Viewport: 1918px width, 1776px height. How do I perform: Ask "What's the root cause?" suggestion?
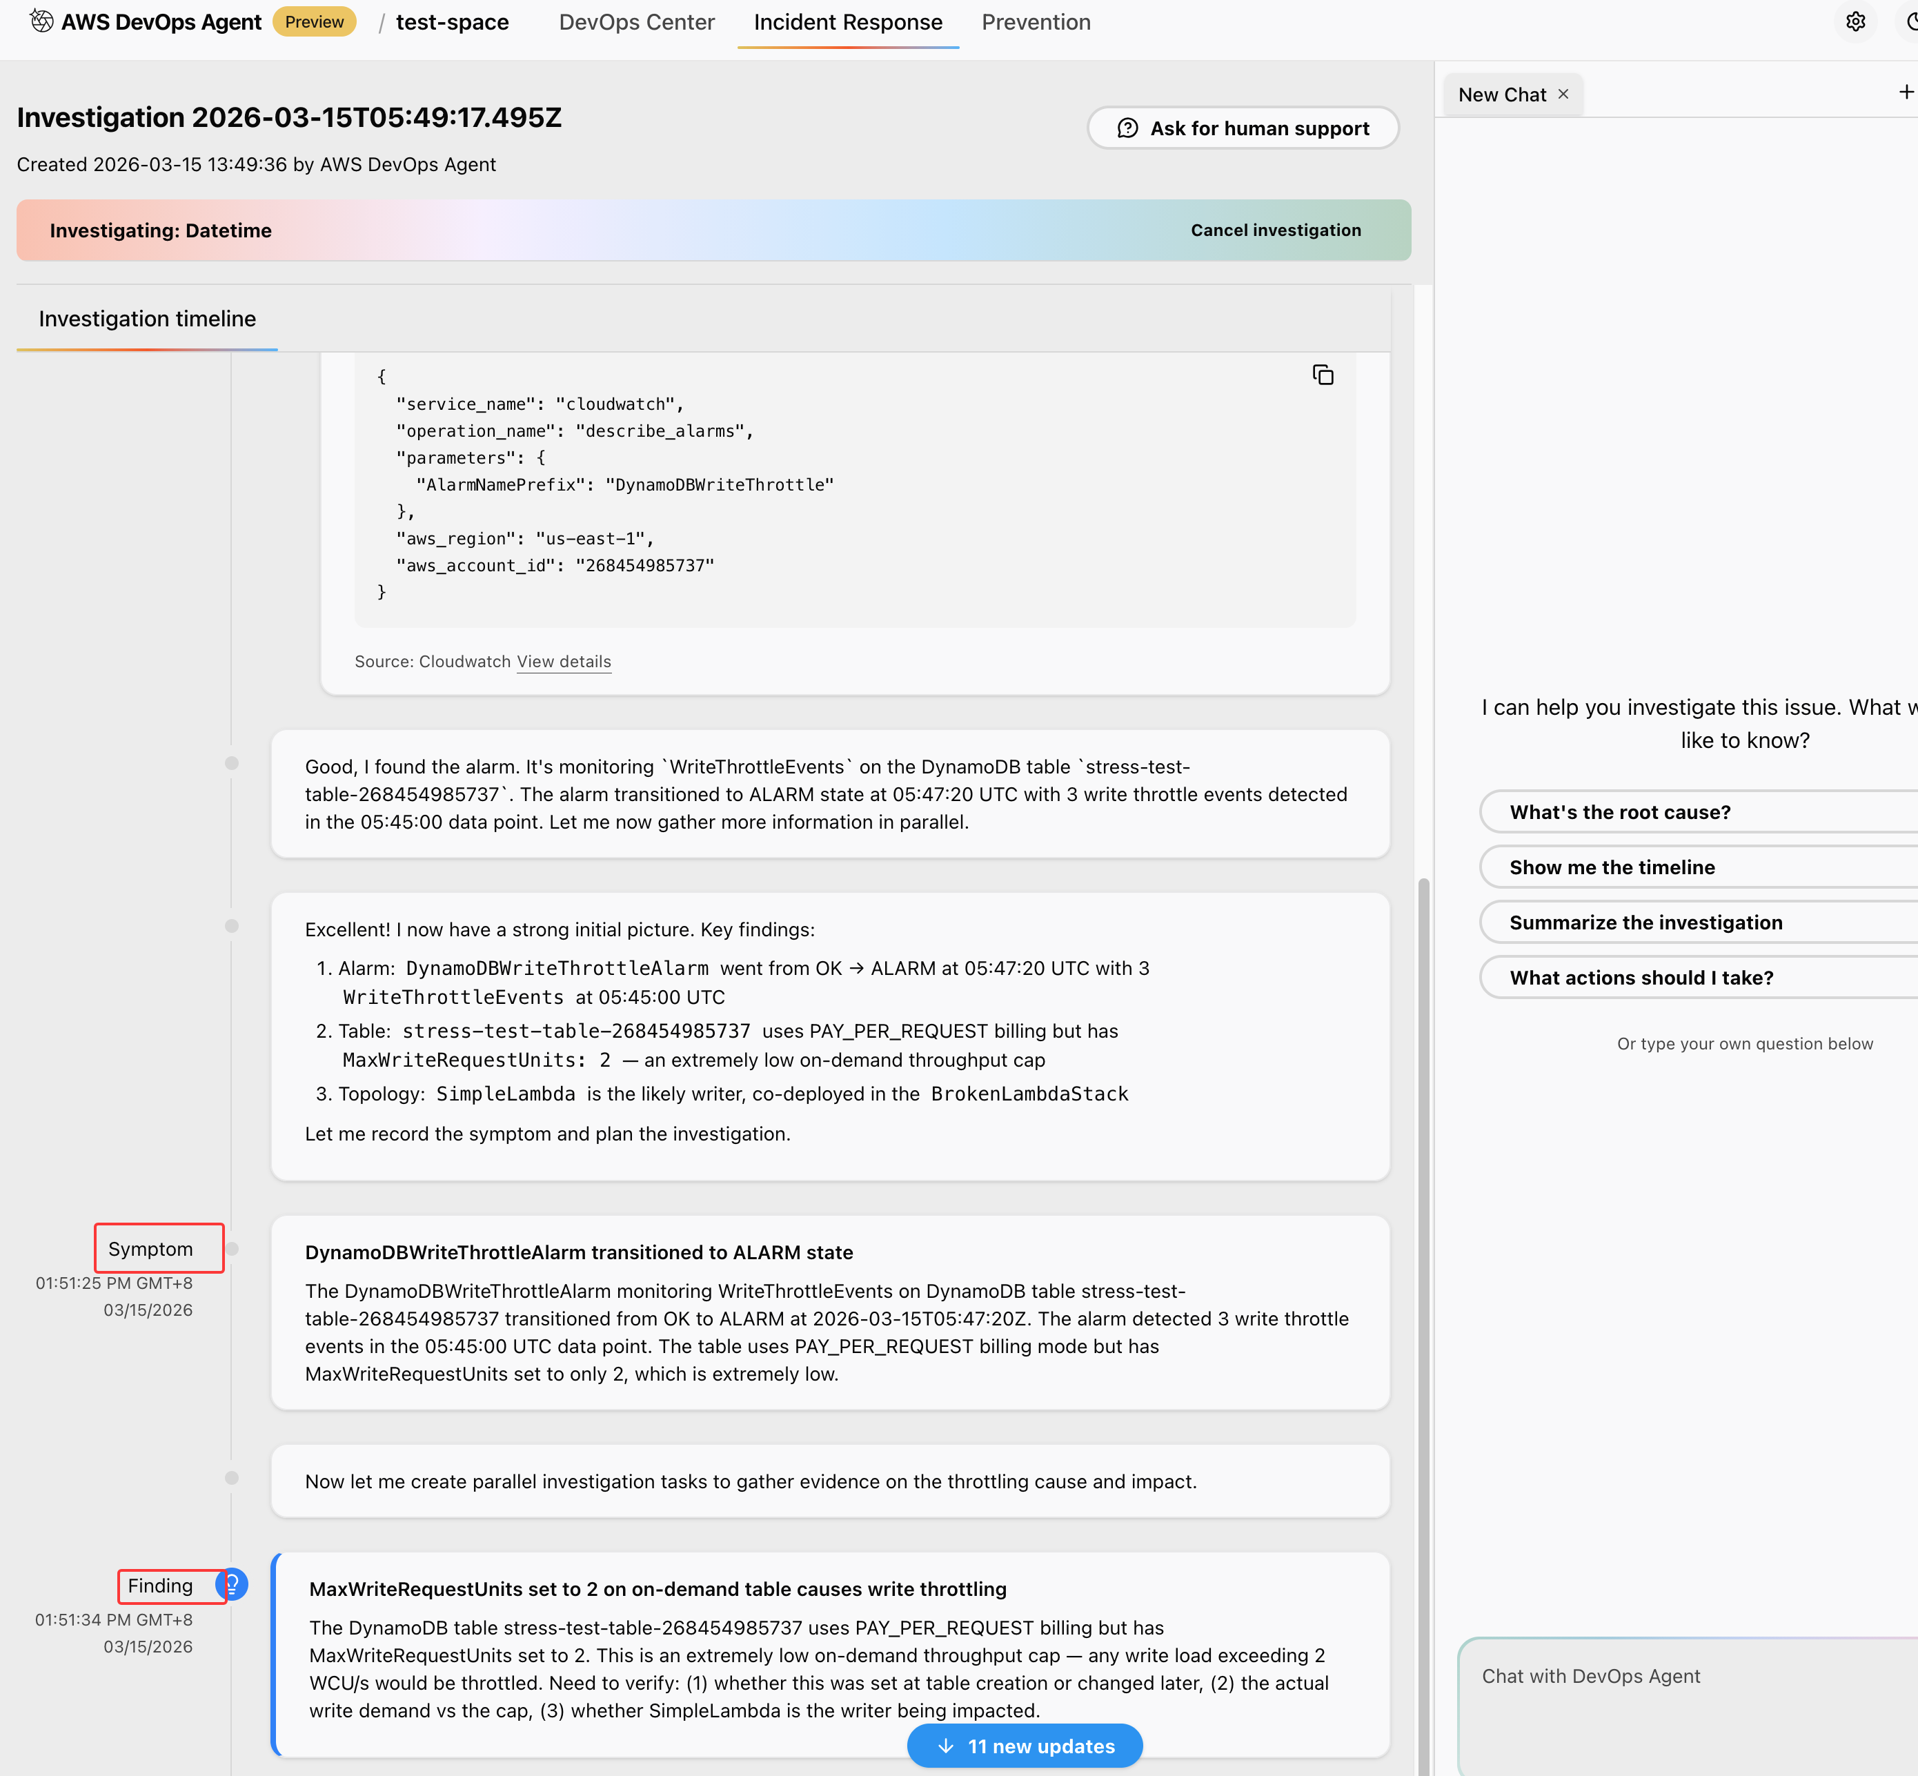coord(1620,812)
